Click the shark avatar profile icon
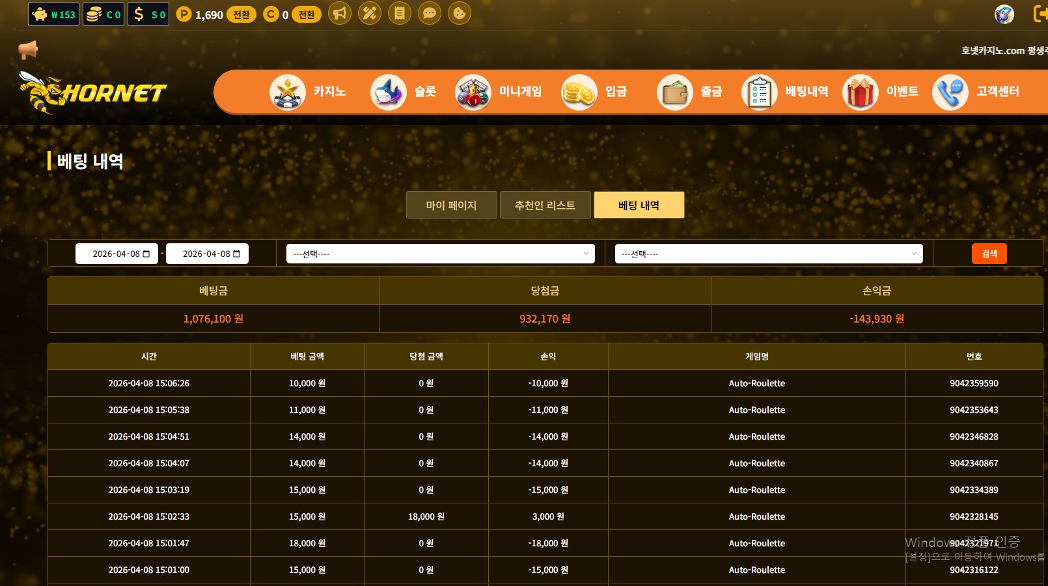Image resolution: width=1048 pixels, height=586 pixels. [1004, 14]
